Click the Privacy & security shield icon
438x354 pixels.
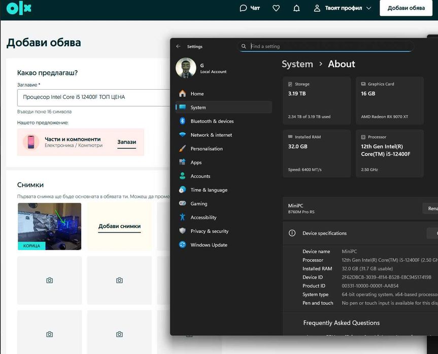pyautogui.click(x=182, y=231)
